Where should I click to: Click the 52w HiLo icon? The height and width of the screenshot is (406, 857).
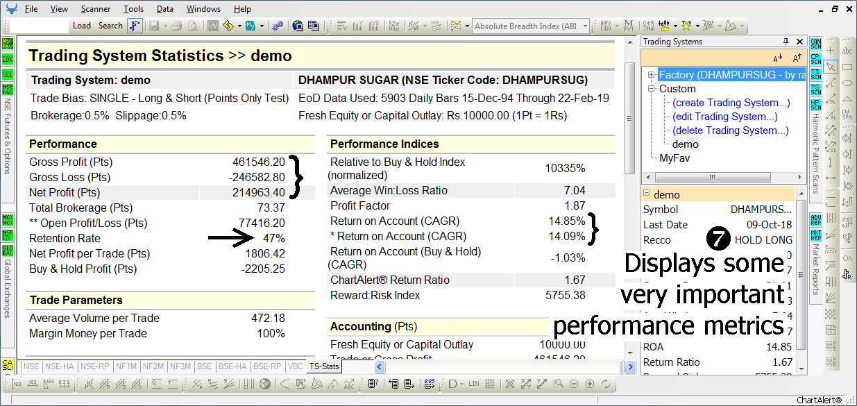[x=394, y=26]
